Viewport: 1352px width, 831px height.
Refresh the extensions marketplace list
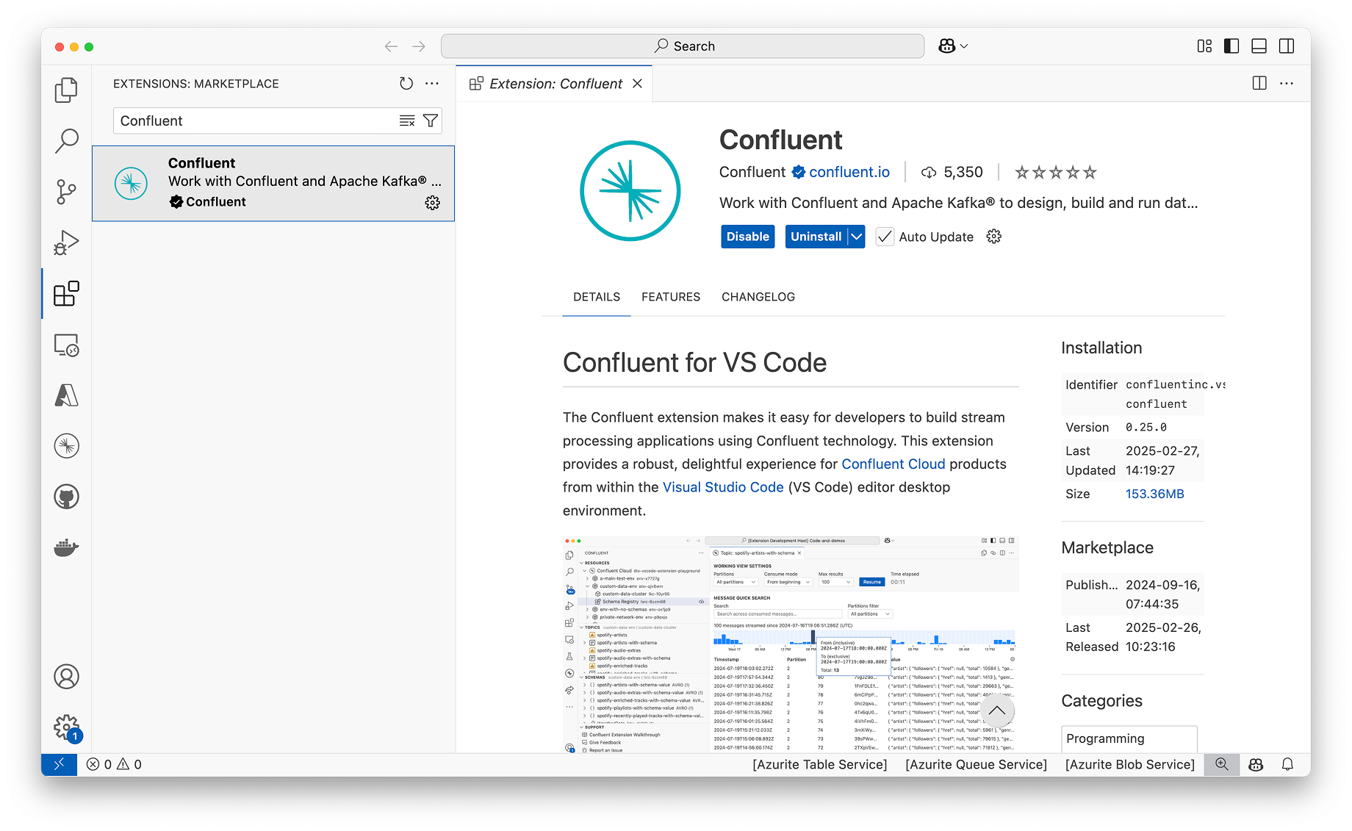point(406,84)
